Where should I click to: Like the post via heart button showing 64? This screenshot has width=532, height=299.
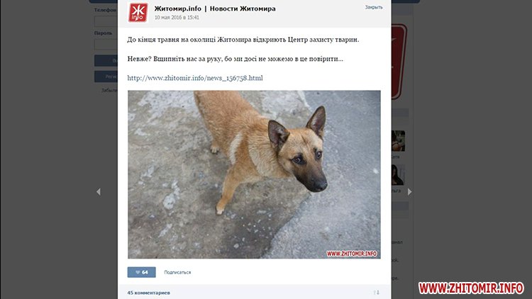pos(141,272)
